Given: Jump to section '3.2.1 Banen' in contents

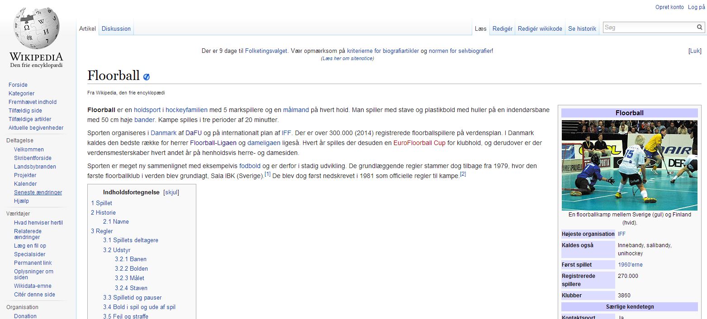Looking at the screenshot, I should [x=130, y=259].
